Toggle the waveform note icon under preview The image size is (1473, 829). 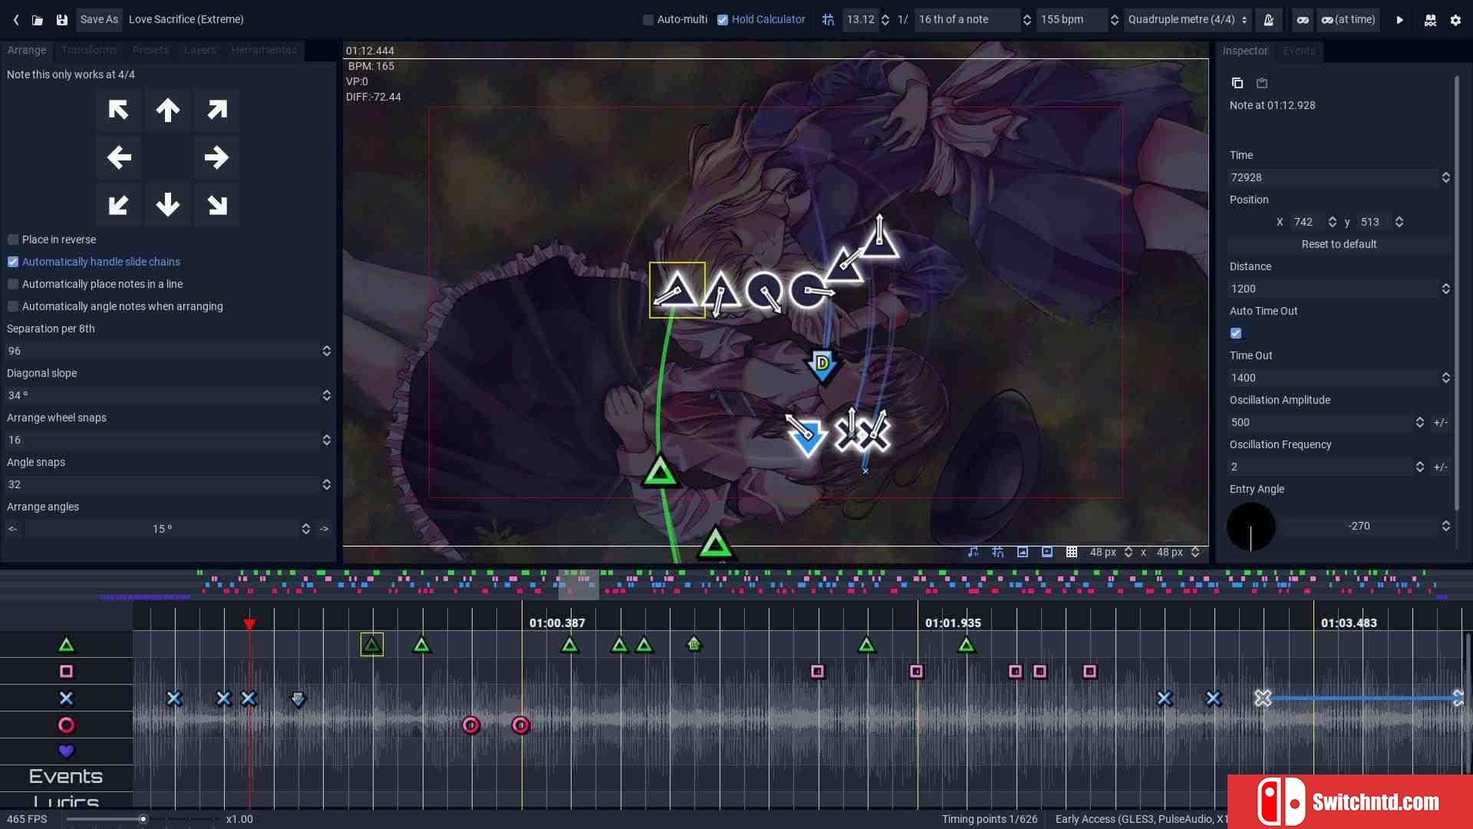974,552
